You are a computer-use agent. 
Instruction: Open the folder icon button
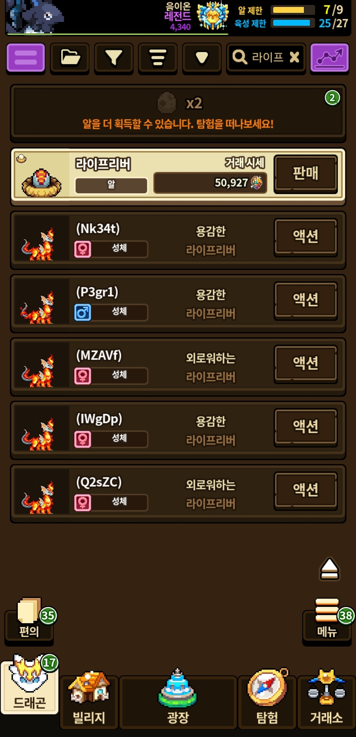pos(70,58)
